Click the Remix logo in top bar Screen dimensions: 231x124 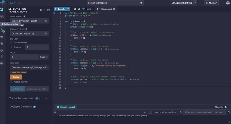pos(3,3)
